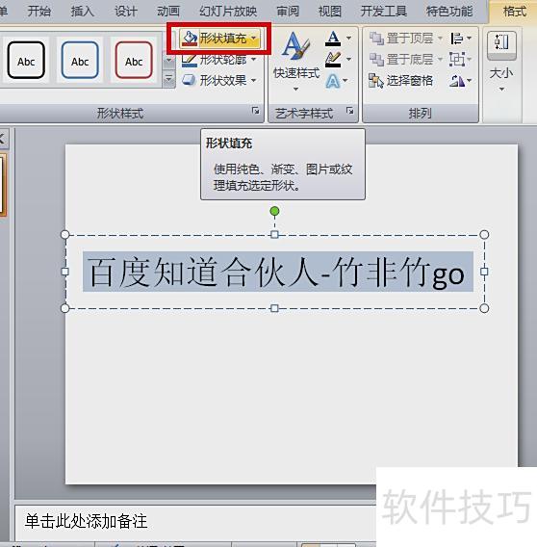Open the 视图 tab
The image size is (537, 547).
click(330, 12)
